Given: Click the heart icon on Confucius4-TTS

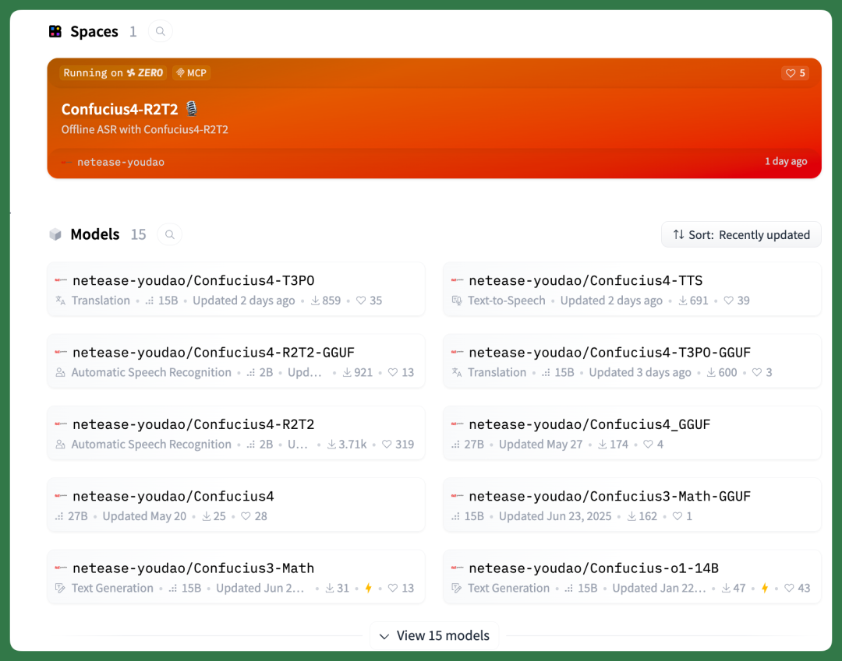Looking at the screenshot, I should tap(728, 301).
